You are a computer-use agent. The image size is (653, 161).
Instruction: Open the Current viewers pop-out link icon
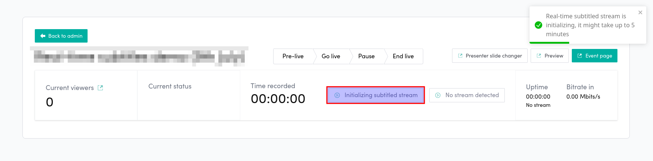pos(100,88)
